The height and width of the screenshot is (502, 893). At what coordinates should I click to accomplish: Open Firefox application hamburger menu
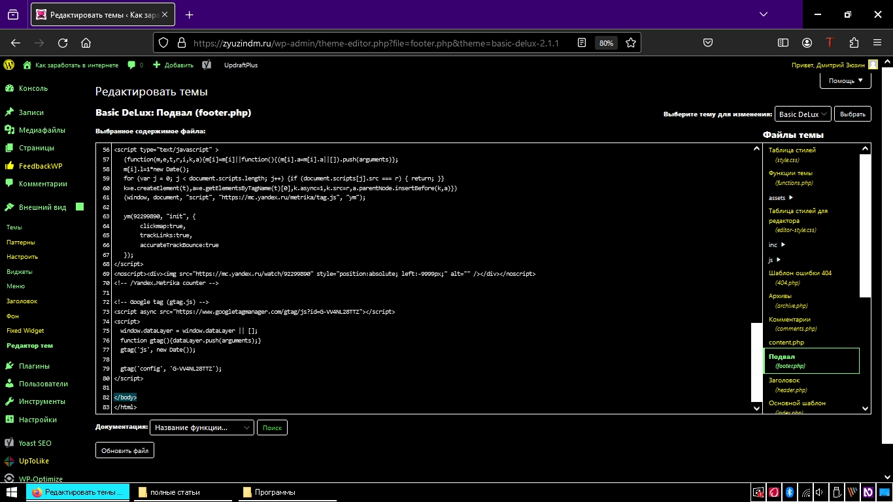pyautogui.click(x=877, y=43)
